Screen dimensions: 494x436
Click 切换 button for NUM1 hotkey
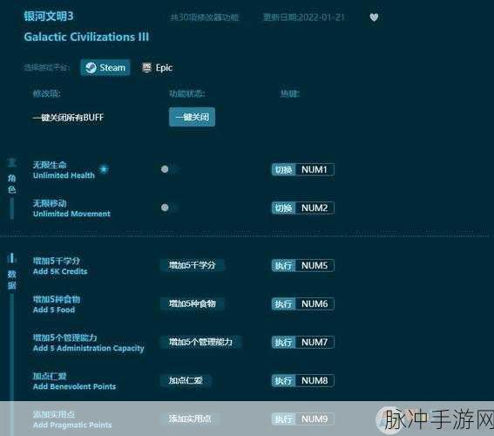click(x=283, y=170)
